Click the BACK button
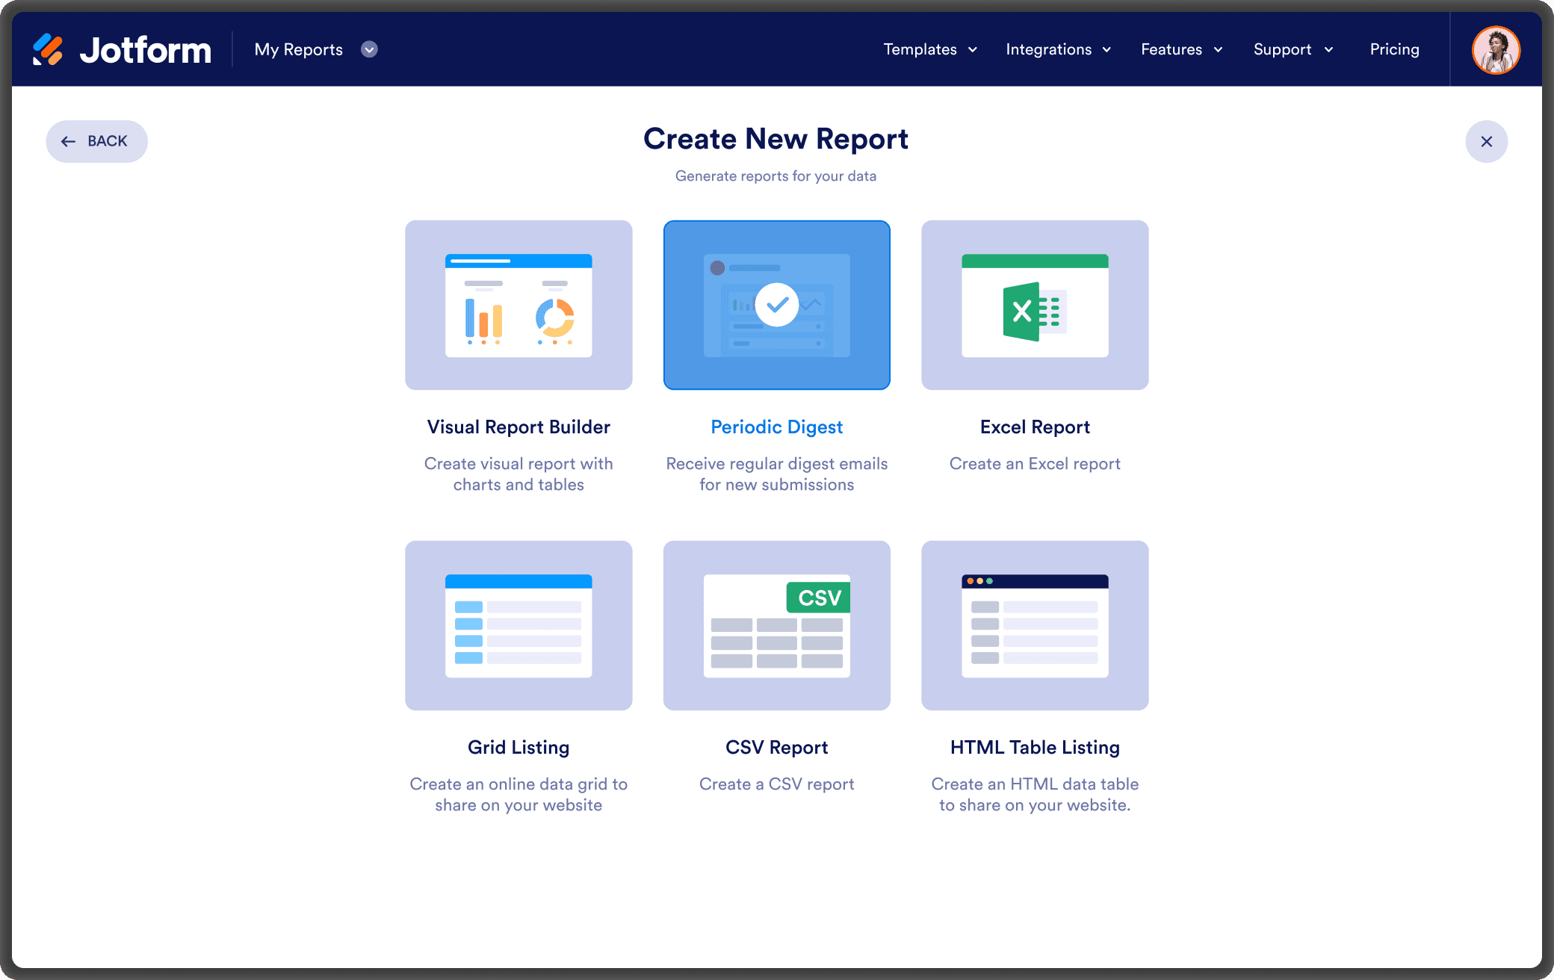This screenshot has width=1554, height=980. 96,141
